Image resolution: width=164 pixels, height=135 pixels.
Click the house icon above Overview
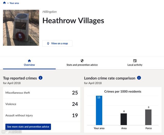click(29, 61)
